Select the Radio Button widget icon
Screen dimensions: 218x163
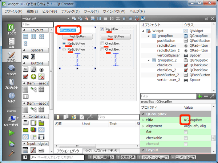coord(42,69)
